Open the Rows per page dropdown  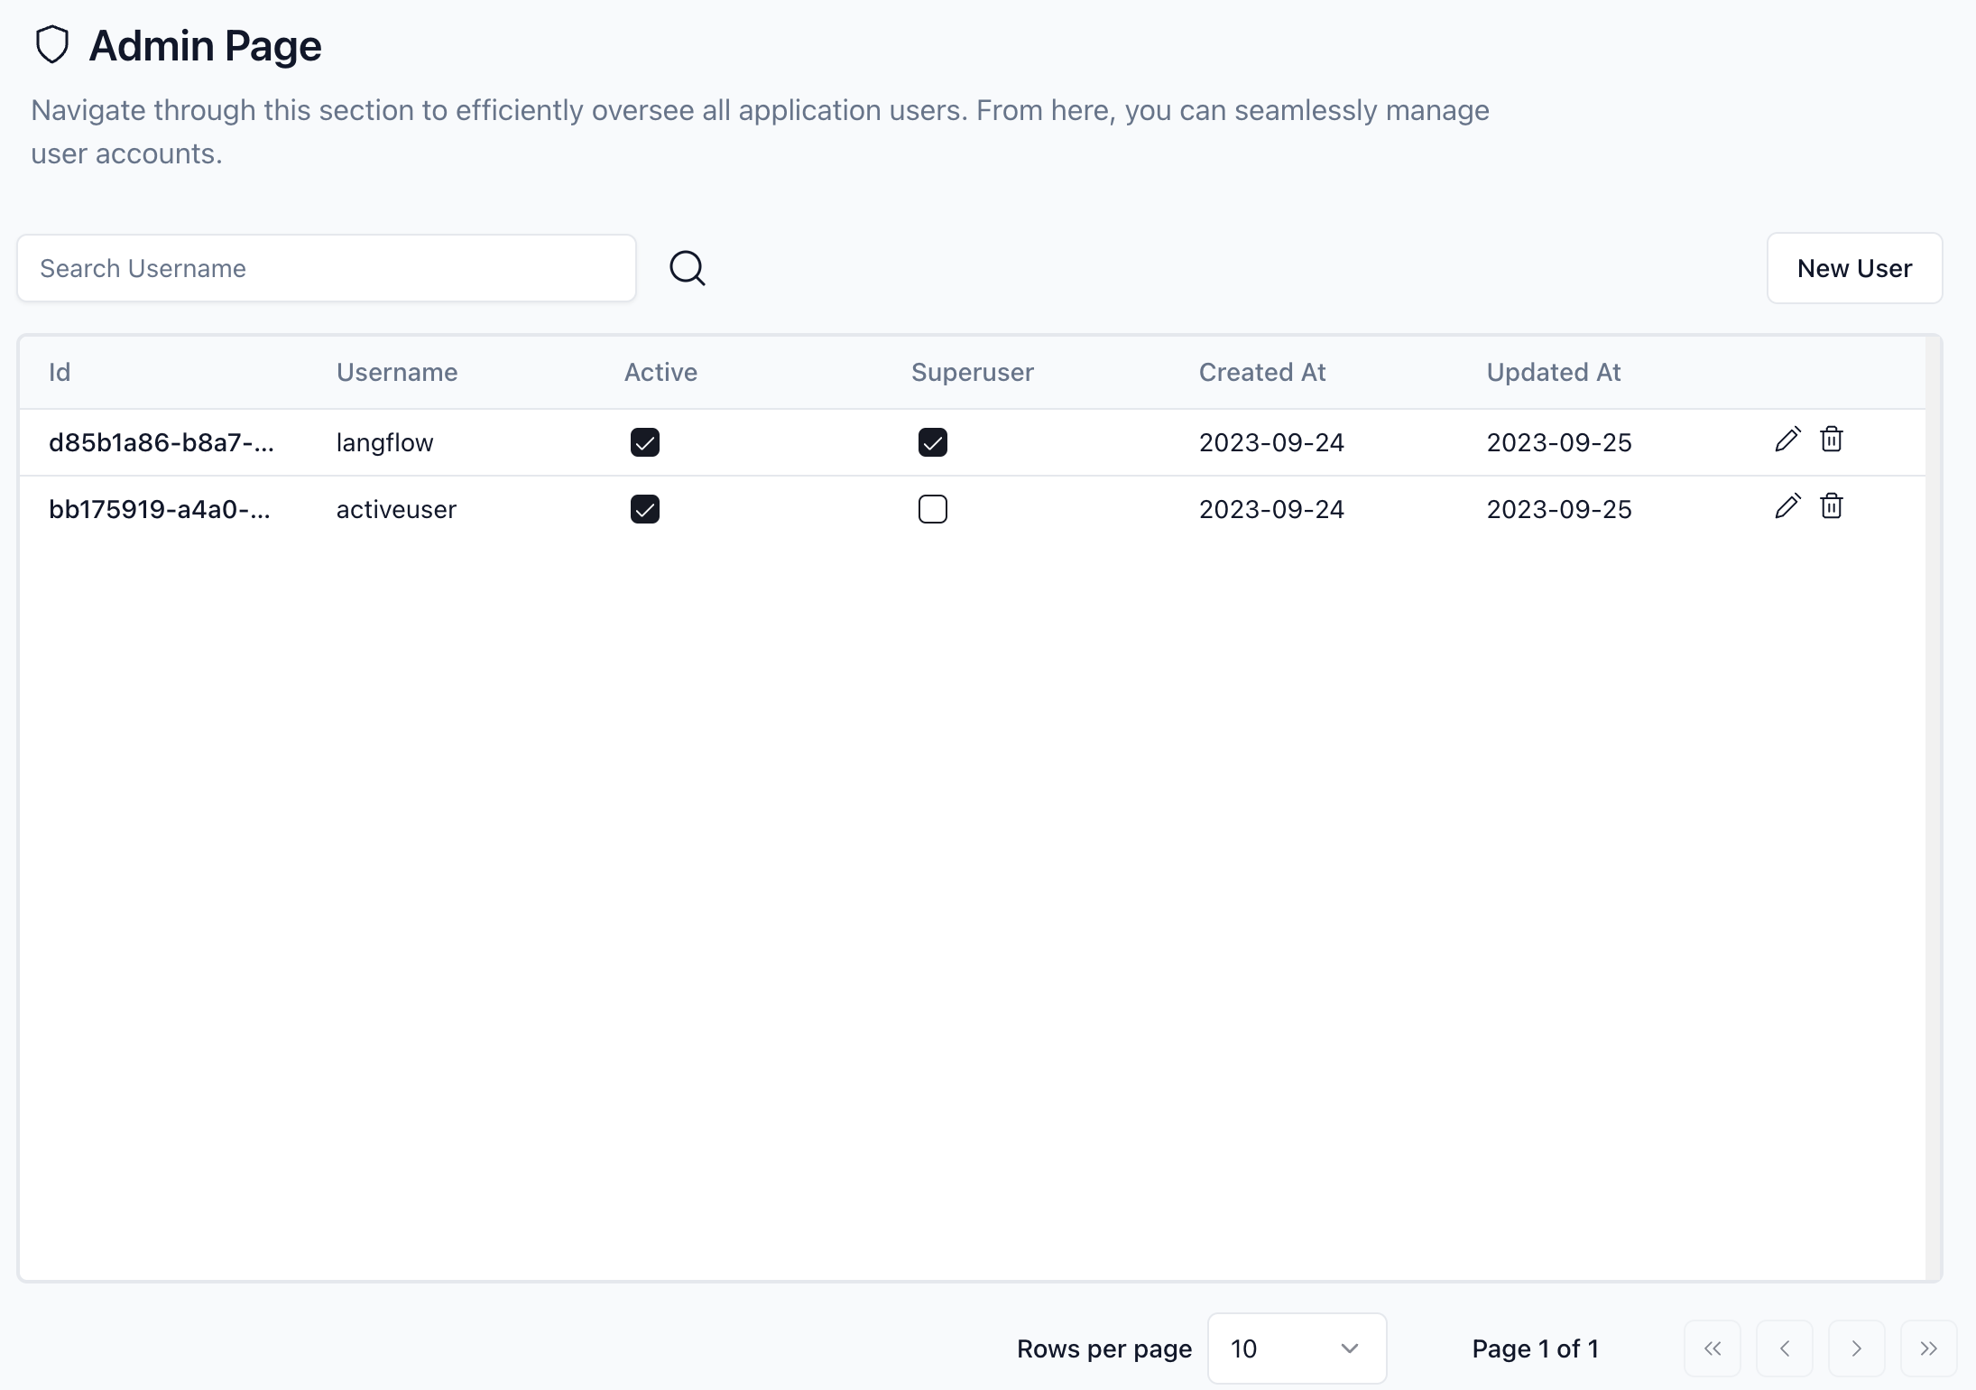tap(1296, 1348)
